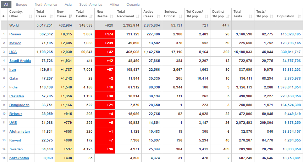303x162 pixels.
Task: Switch to the Europe tab
Action: click(x=21, y=5)
